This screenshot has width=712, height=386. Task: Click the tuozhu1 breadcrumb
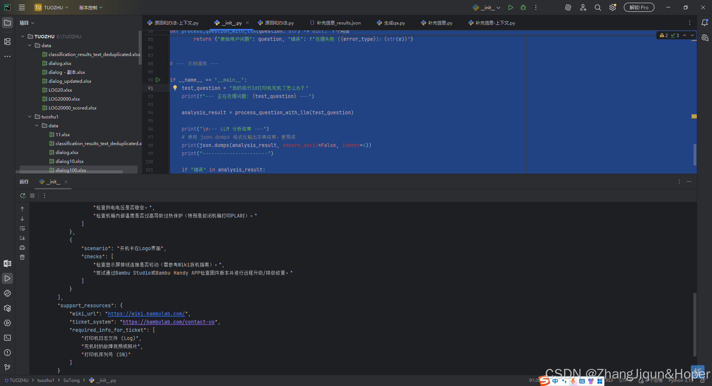tap(46, 380)
